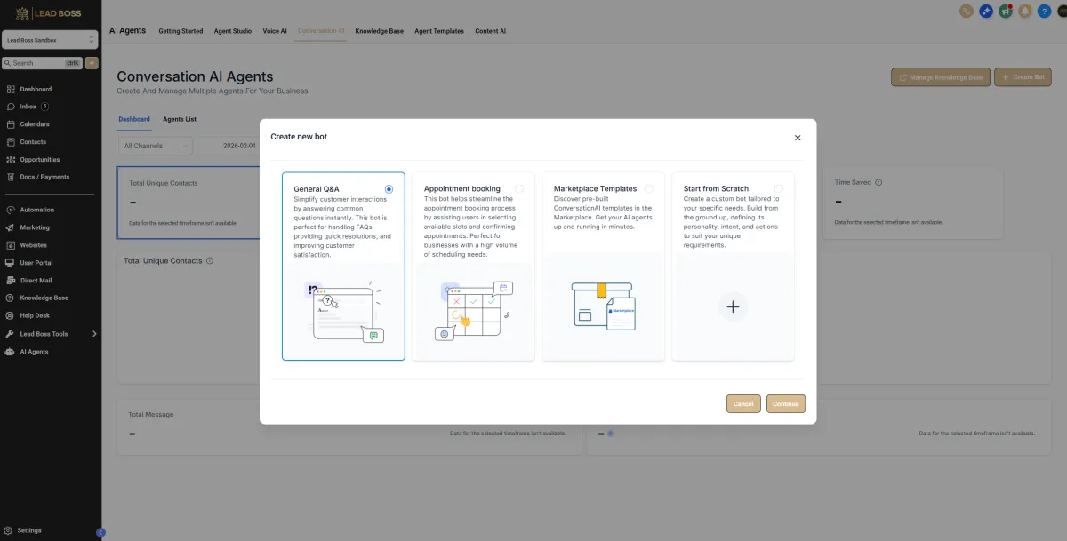Click the Cancel button in the dialog
Viewport: 1067px width, 541px height.
[743, 403]
